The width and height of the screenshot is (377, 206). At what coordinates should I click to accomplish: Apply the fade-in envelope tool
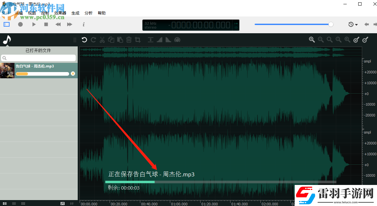(159, 39)
